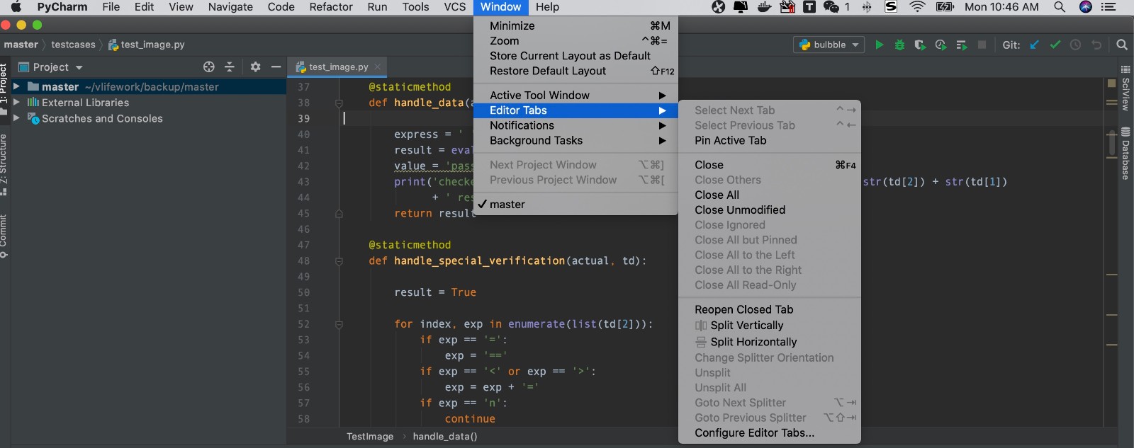Click the 'continue' statement line
The image size is (1134, 448).
click(470, 419)
